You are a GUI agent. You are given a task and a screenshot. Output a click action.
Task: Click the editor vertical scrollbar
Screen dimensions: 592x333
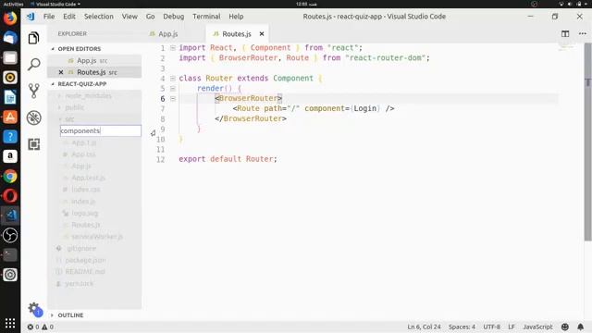pyautogui.click(x=588, y=142)
